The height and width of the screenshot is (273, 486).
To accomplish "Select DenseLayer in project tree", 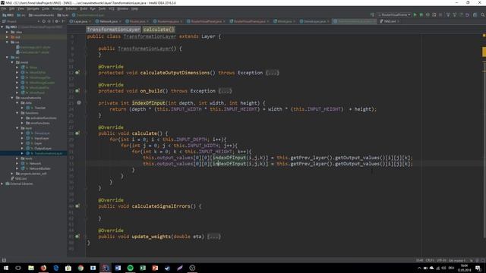I will point(42,133).
